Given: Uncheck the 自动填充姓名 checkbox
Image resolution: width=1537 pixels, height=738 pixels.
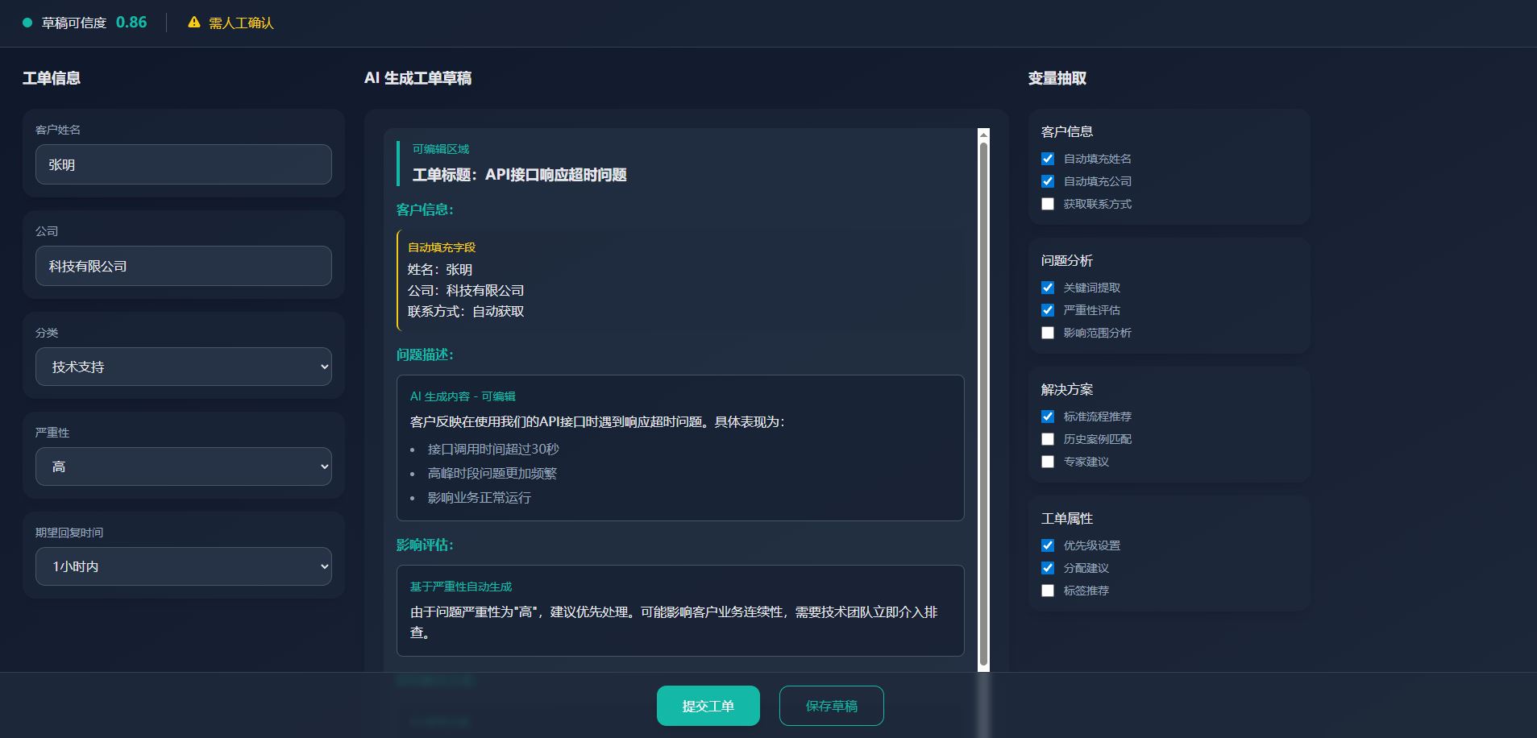Looking at the screenshot, I should tap(1048, 159).
